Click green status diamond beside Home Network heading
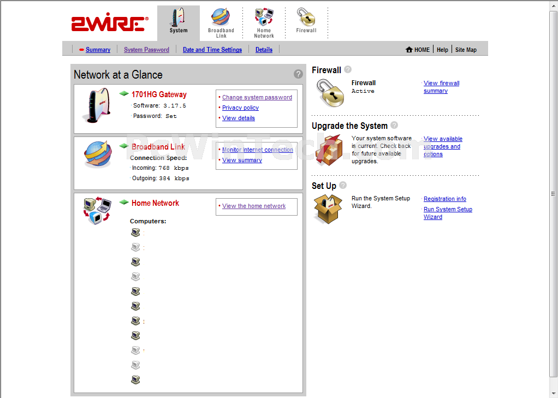Image resolution: width=558 pixels, height=398 pixels. point(124,202)
